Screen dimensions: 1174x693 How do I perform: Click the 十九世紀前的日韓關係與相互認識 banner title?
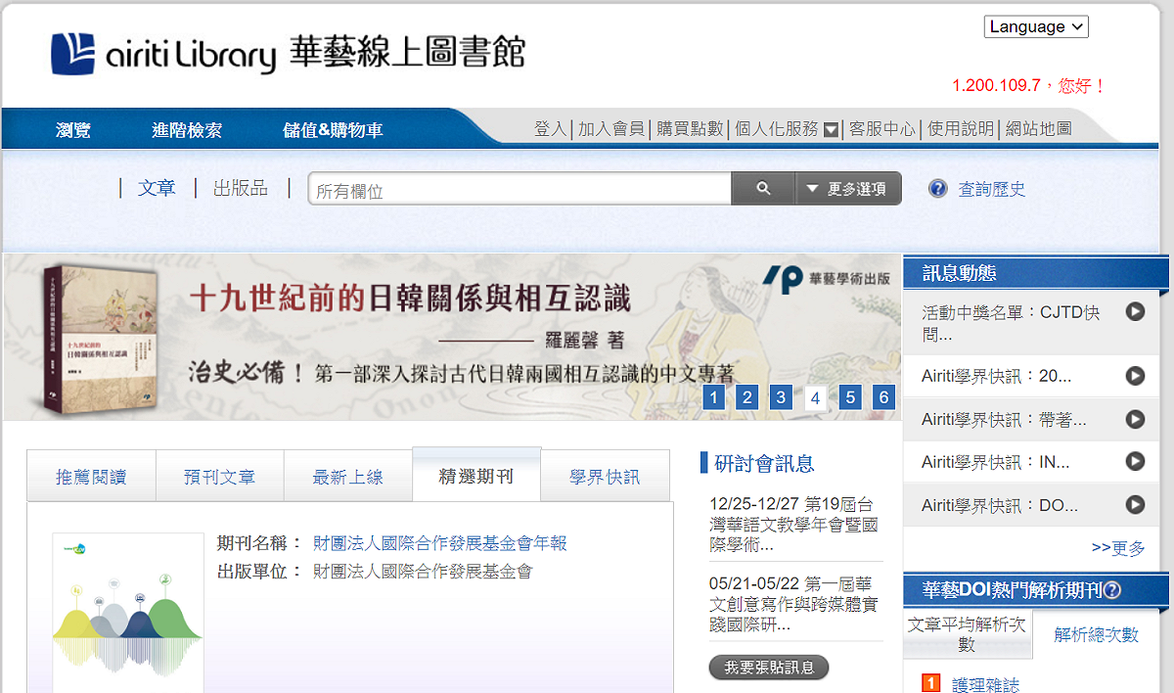410,299
